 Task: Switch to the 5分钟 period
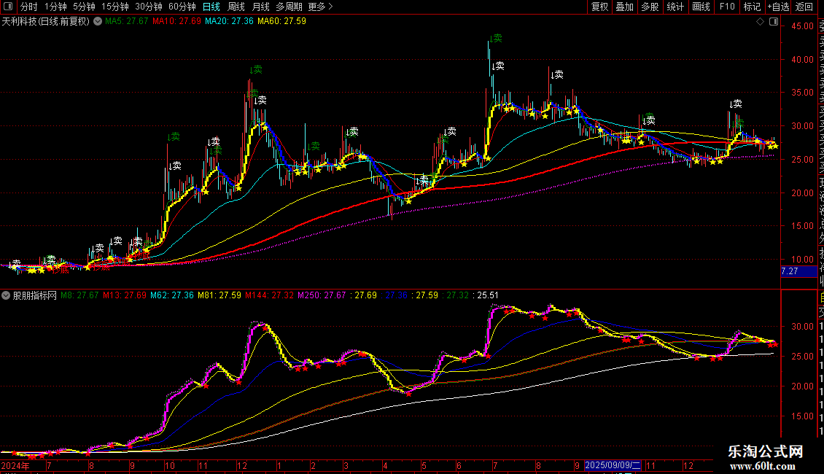click(x=84, y=7)
